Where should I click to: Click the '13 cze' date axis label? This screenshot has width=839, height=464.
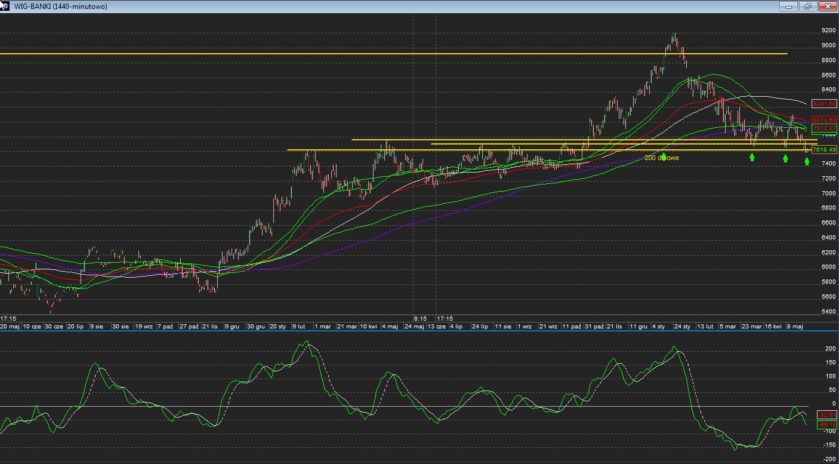click(437, 327)
